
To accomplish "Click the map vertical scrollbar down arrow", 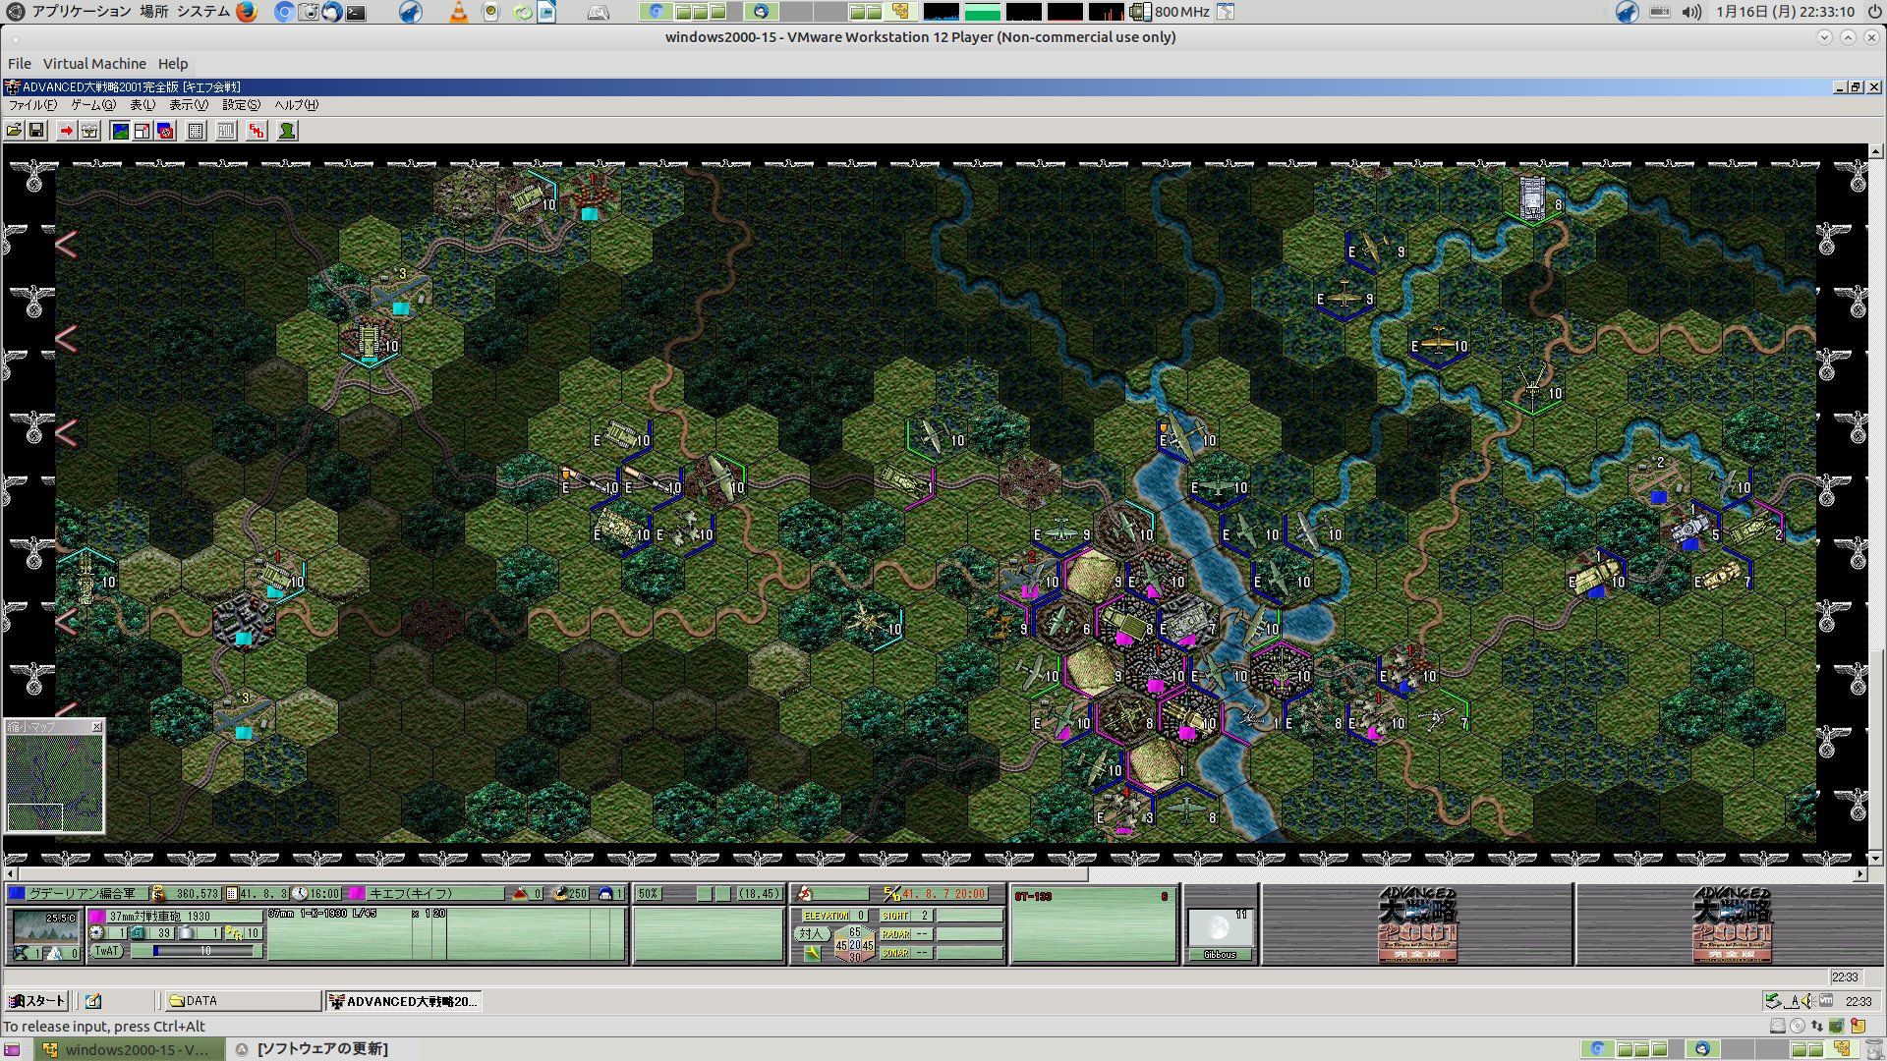I will coord(1876,858).
